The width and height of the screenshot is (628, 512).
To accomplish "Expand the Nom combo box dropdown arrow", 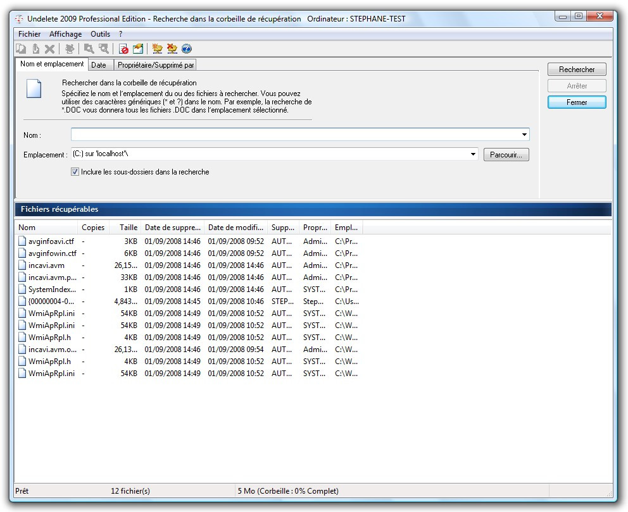I will tap(524, 135).
